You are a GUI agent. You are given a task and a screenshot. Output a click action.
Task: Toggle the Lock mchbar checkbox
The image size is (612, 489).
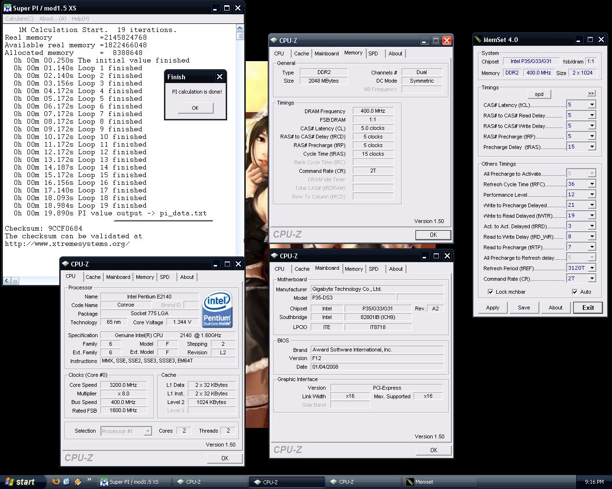(491, 292)
